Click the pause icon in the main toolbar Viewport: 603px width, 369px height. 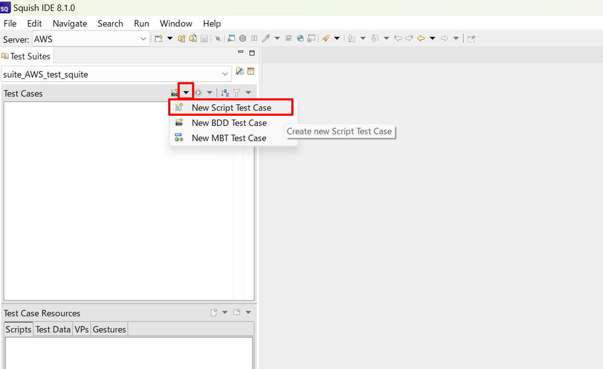click(x=254, y=39)
